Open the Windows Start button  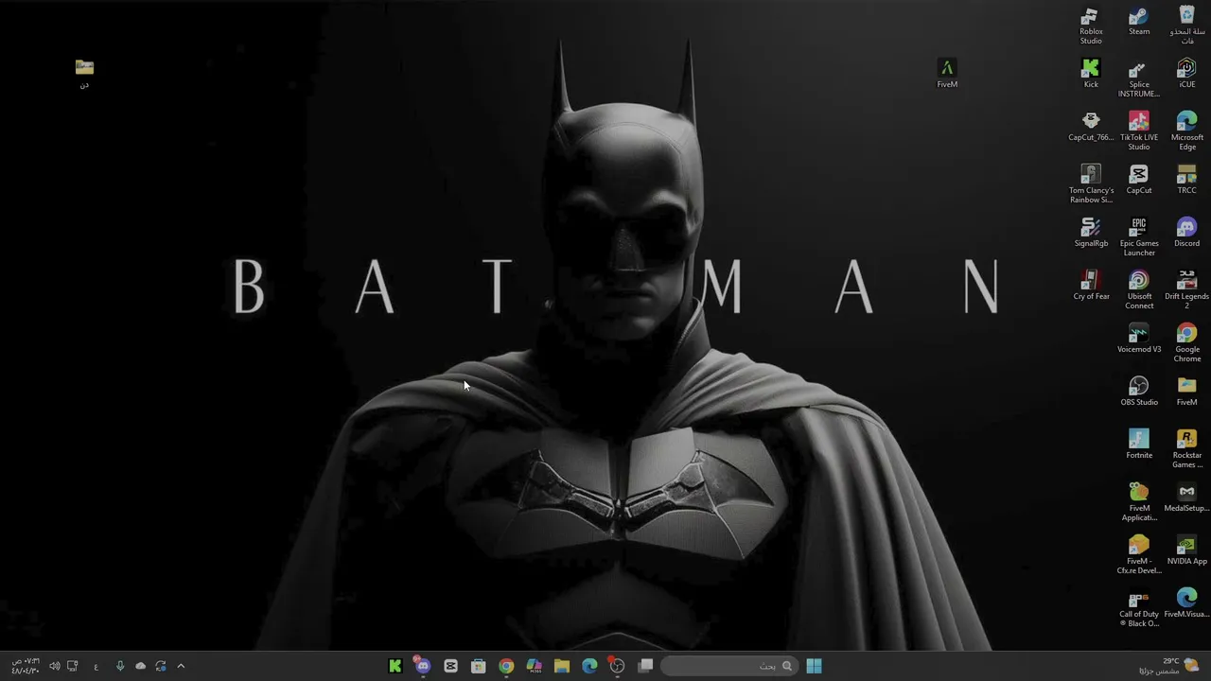(x=814, y=666)
